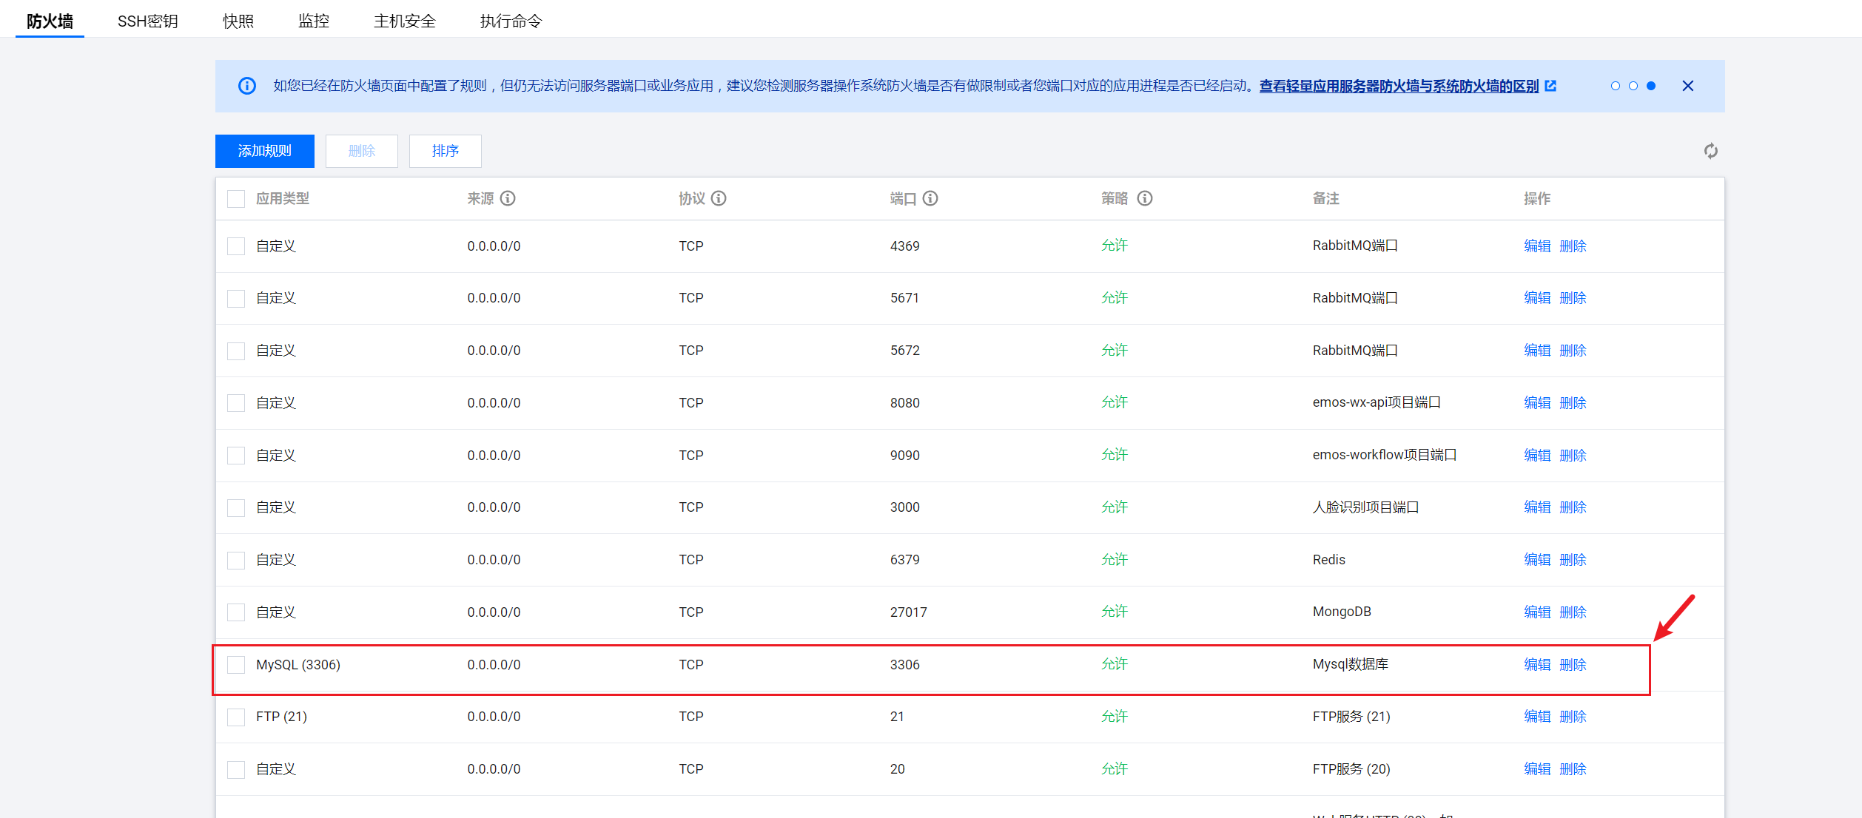The image size is (1862, 818).
Task: Click info icon next to 来源 header
Action: 508,198
